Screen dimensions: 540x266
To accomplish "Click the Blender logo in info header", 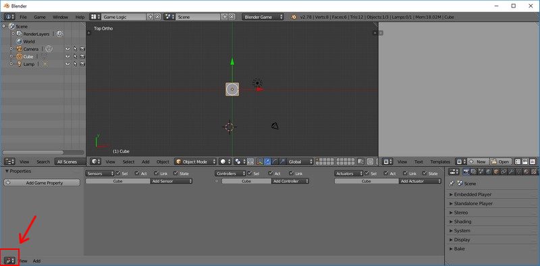I will tap(294, 16).
